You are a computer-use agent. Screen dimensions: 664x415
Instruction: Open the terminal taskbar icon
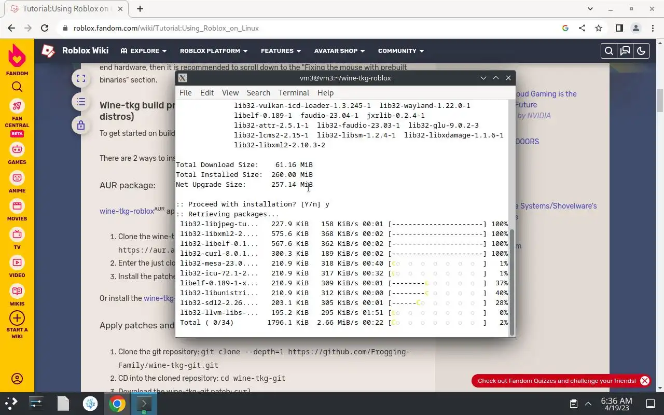click(144, 404)
